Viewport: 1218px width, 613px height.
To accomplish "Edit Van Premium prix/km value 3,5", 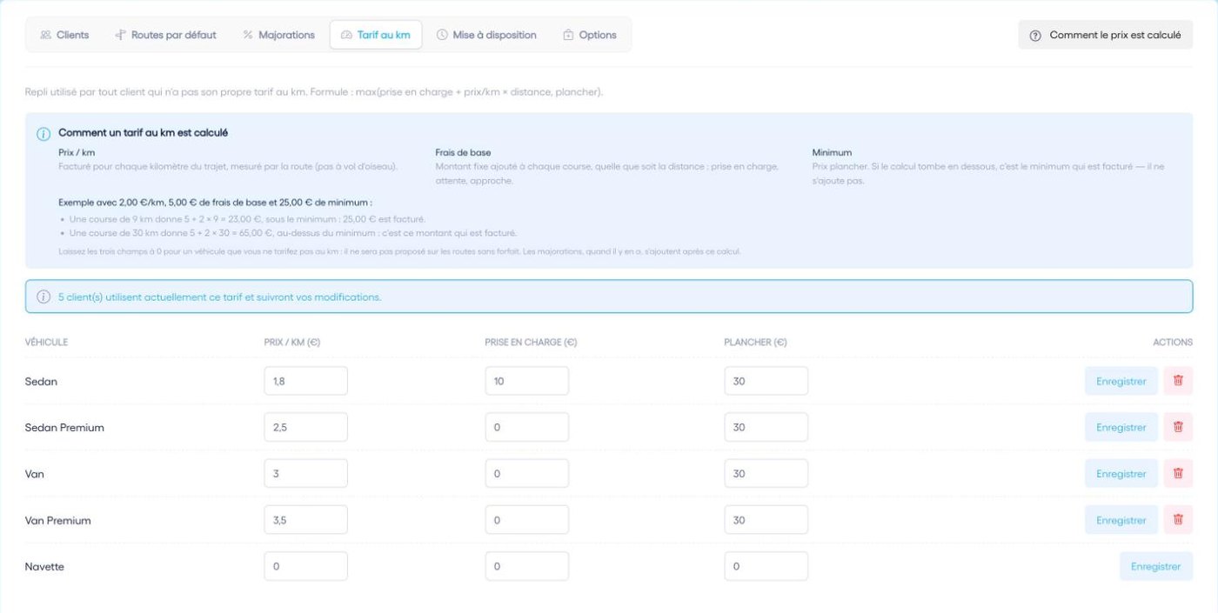I will click(306, 520).
